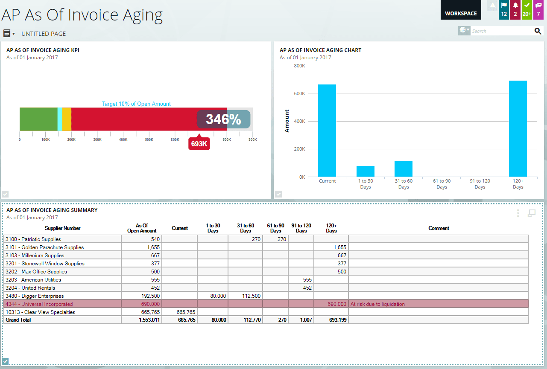Click the red segment of the KPI bar
547x369 pixels.
(x=149, y=119)
